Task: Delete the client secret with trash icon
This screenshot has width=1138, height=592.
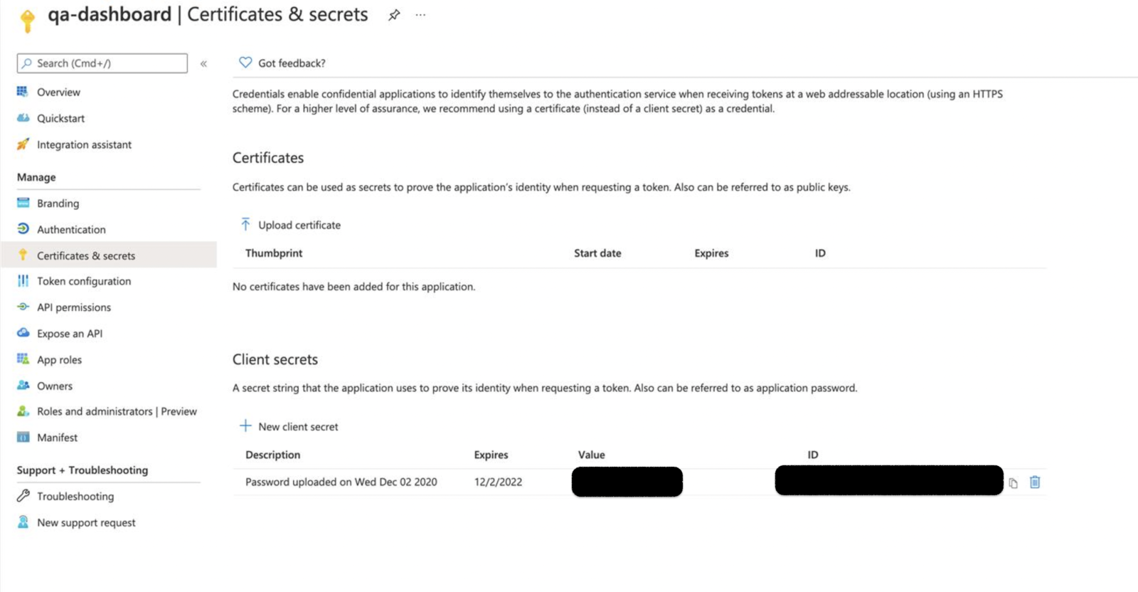Action: [1035, 482]
